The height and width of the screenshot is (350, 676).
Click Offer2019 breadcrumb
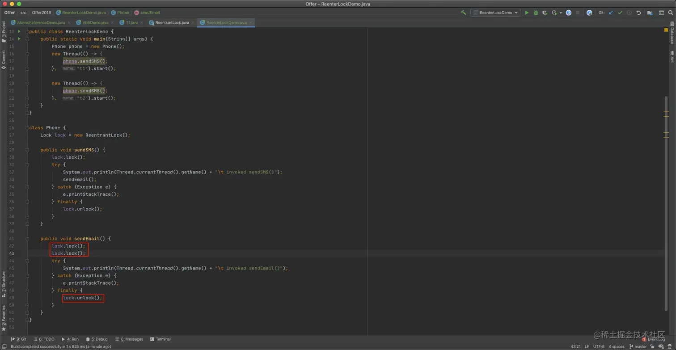[x=42, y=13]
